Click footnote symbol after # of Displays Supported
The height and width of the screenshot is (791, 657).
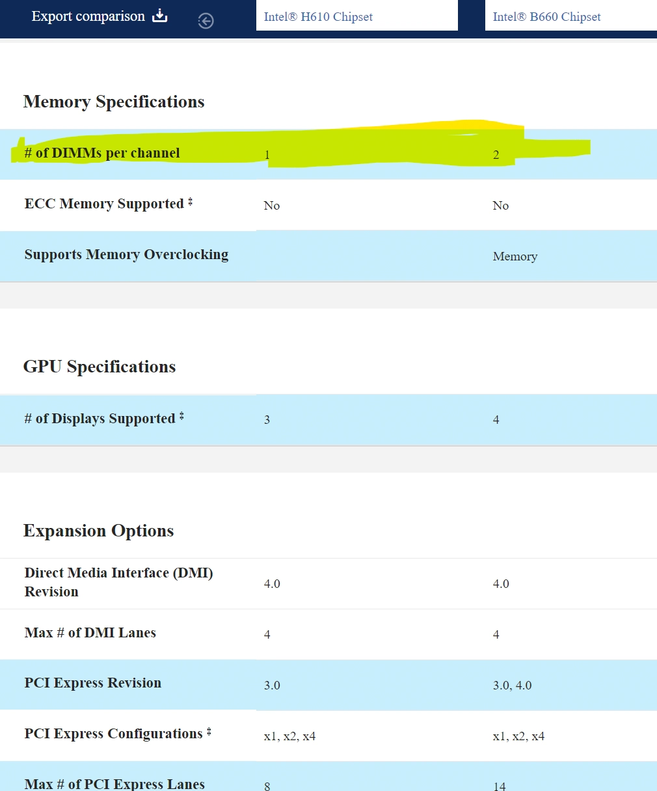(181, 417)
